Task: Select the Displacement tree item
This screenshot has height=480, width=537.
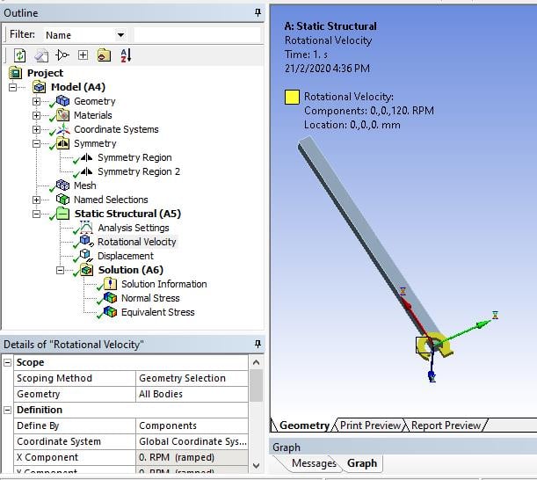Action: [126, 256]
